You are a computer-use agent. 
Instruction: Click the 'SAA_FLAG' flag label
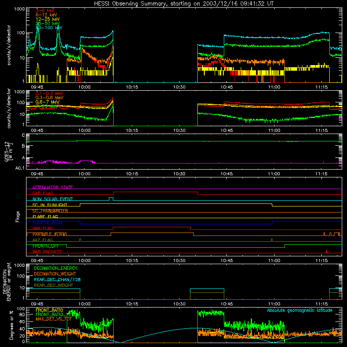(43, 228)
